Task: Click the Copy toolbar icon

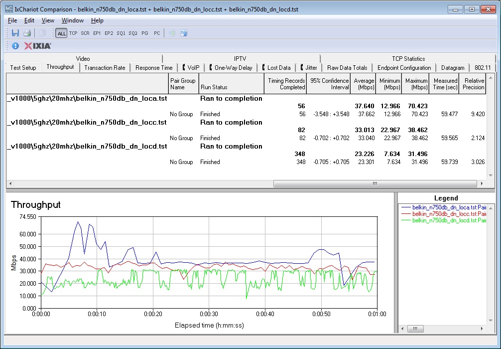Action: click(42, 33)
